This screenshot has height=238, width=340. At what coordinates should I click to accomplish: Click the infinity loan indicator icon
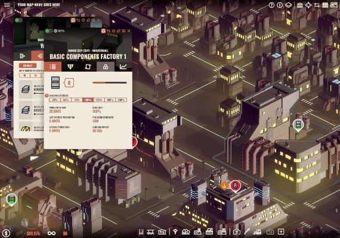coord(52,233)
